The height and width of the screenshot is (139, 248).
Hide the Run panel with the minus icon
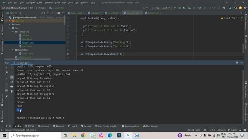pos(242,63)
